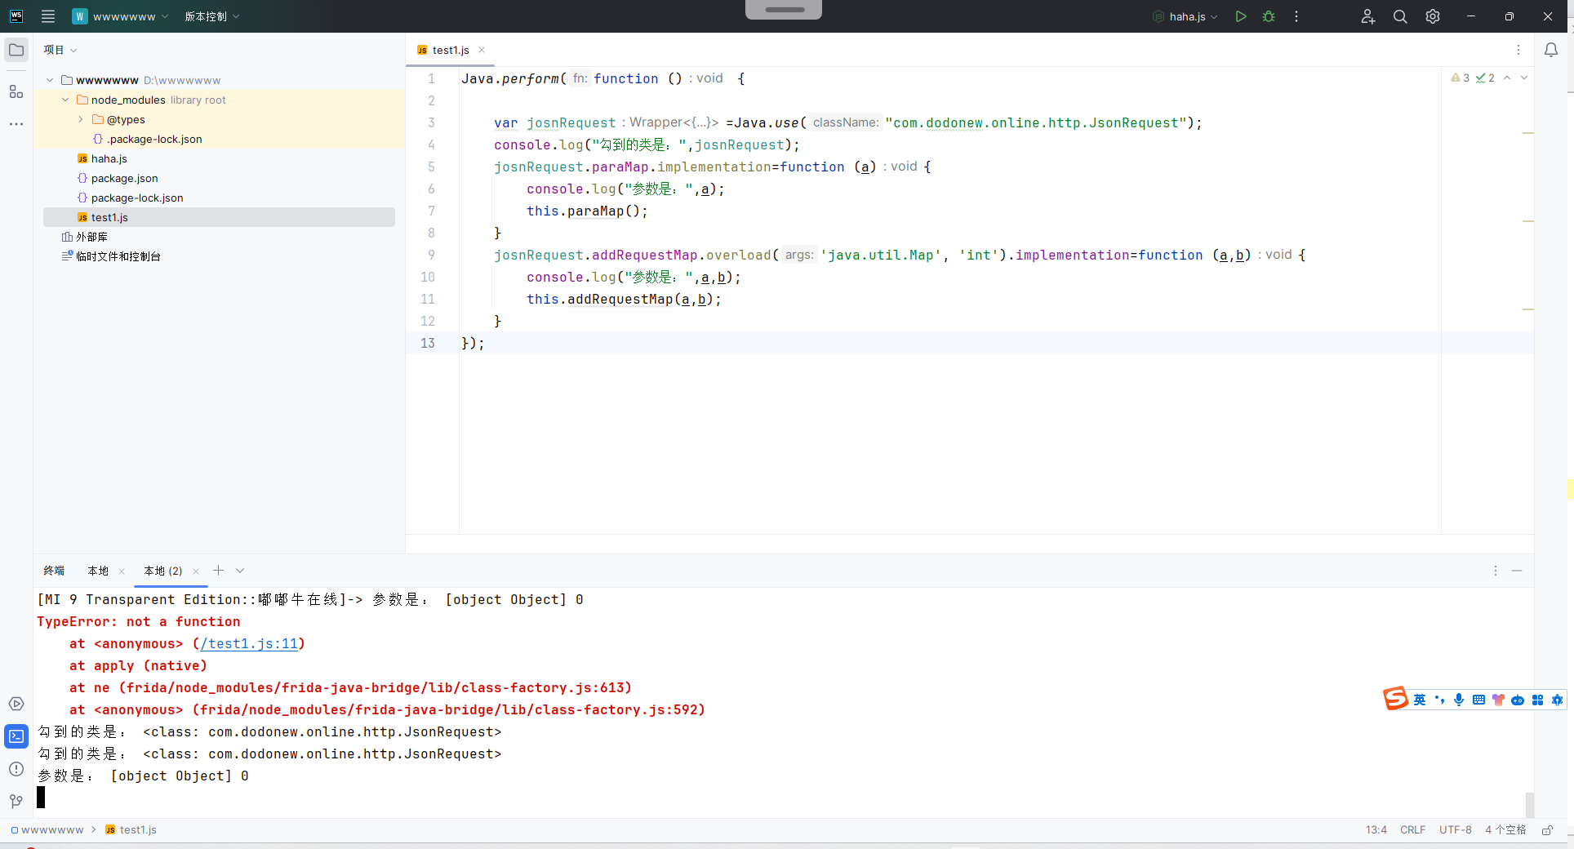1574x849 pixels.
Task: Open Code With Me user icon
Action: click(1368, 16)
